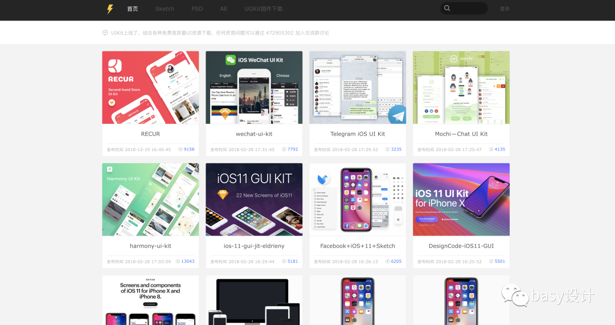Image resolution: width=615 pixels, height=325 pixels.
Task: Click download icon on wechat-ui-kit card
Action: tap(284, 149)
